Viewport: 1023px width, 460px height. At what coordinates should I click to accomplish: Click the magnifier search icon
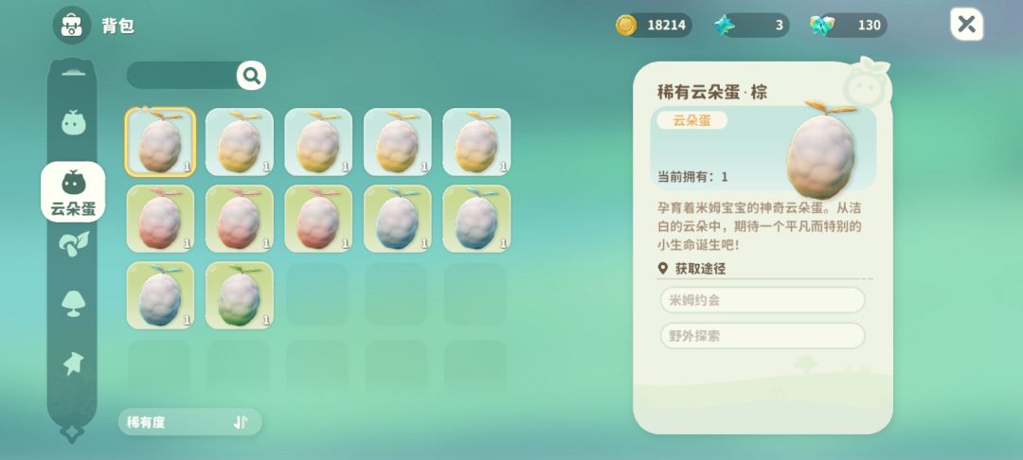coord(251,76)
